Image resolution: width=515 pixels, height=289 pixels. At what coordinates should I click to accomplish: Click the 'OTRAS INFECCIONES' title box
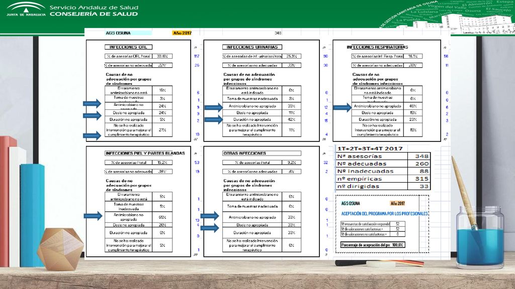tap(262, 153)
